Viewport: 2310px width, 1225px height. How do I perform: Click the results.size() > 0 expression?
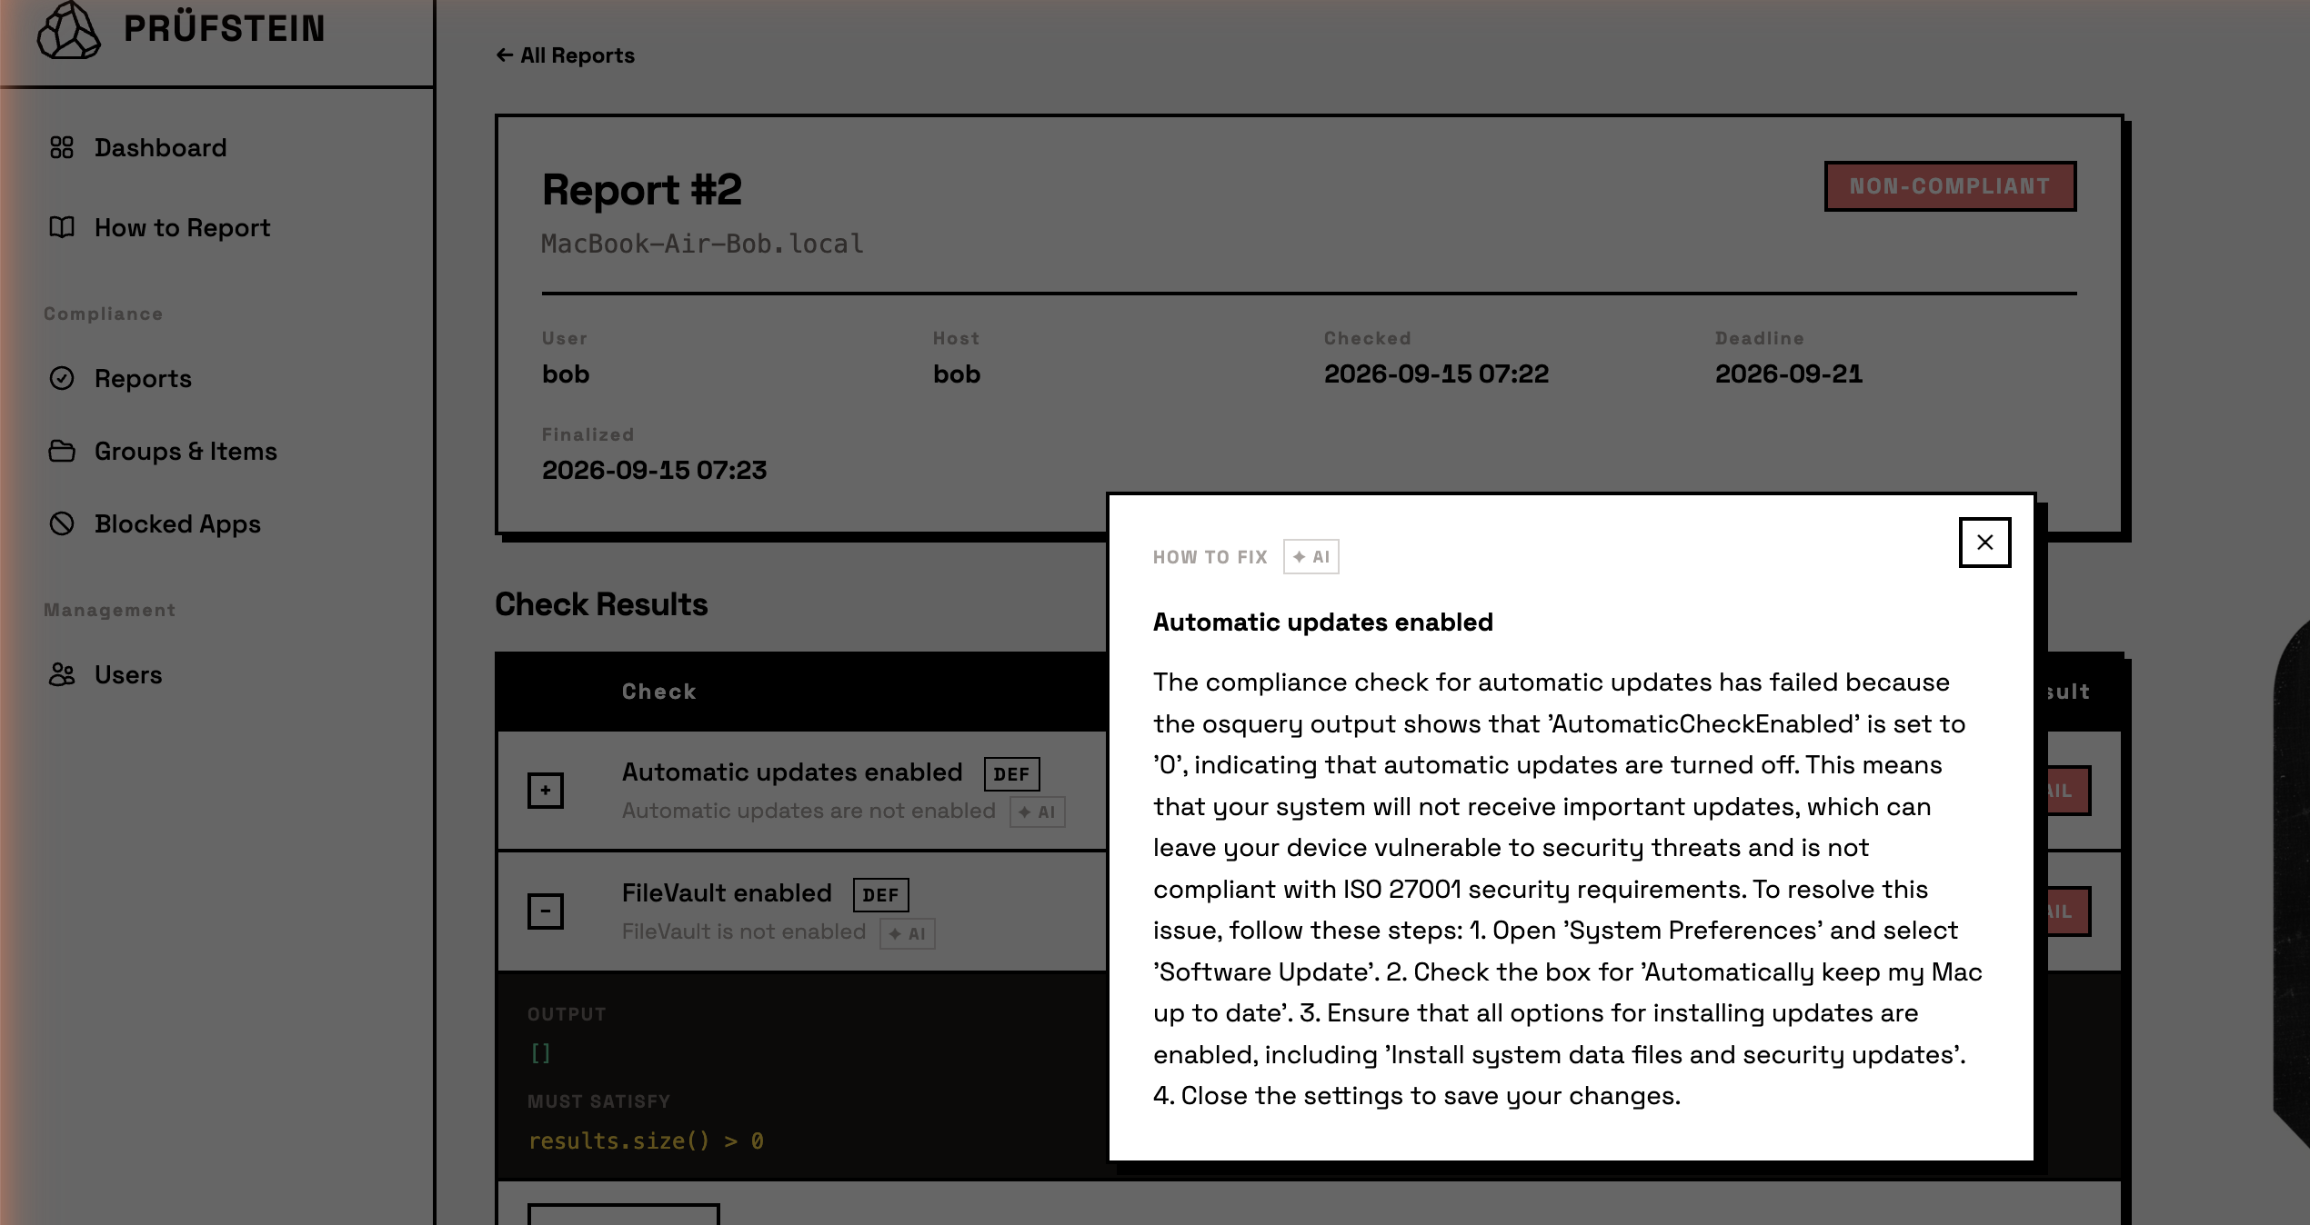coord(646,1141)
